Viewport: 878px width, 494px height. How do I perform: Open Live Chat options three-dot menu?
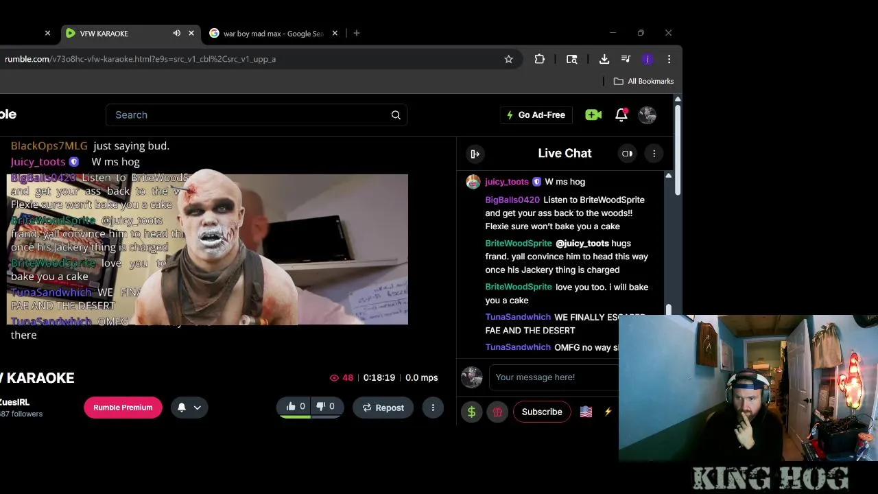pos(654,154)
